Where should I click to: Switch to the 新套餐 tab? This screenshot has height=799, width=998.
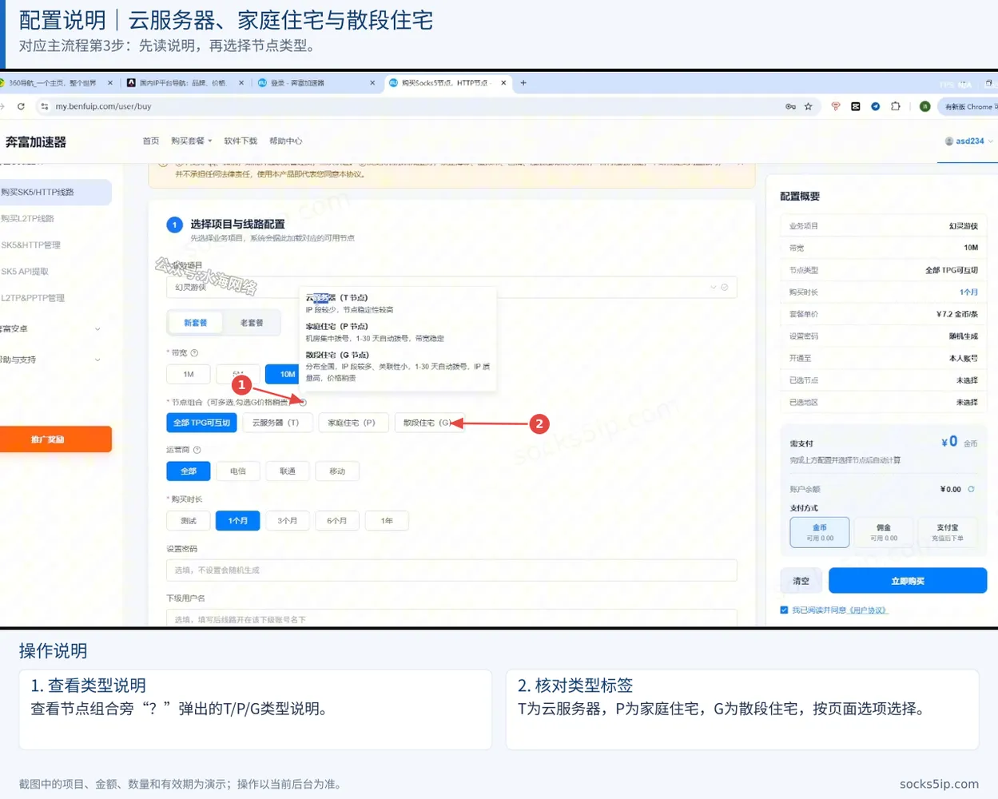[x=196, y=323]
